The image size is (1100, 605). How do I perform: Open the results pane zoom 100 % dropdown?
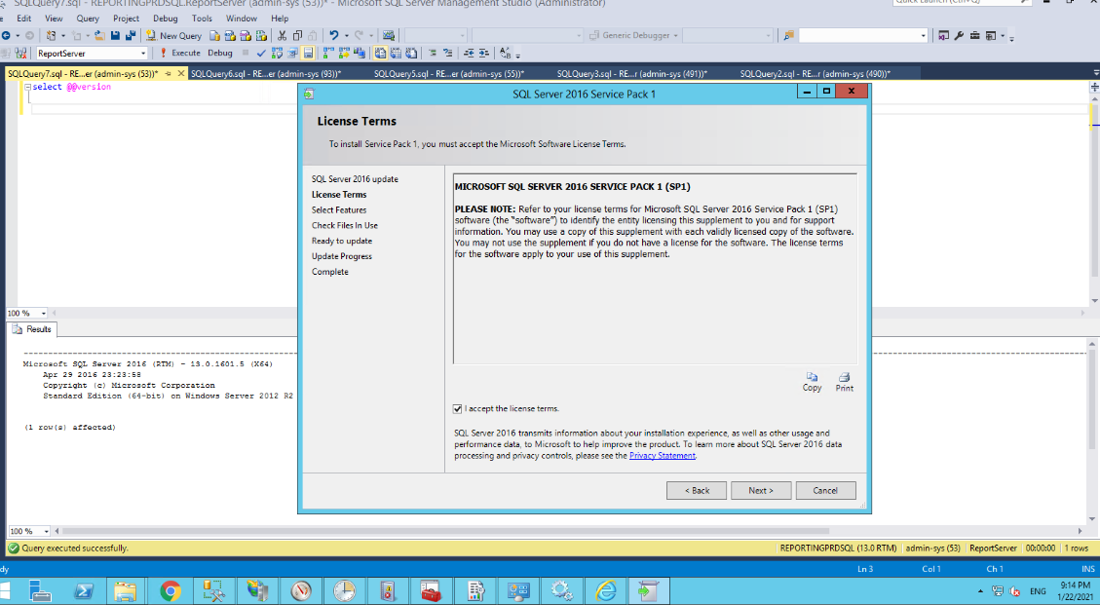(x=47, y=531)
